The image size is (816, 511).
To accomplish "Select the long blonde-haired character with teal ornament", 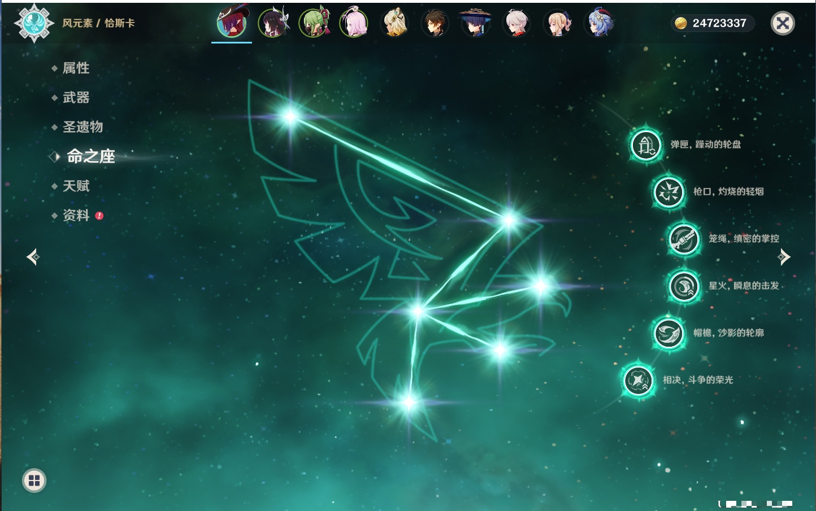I will point(395,23).
